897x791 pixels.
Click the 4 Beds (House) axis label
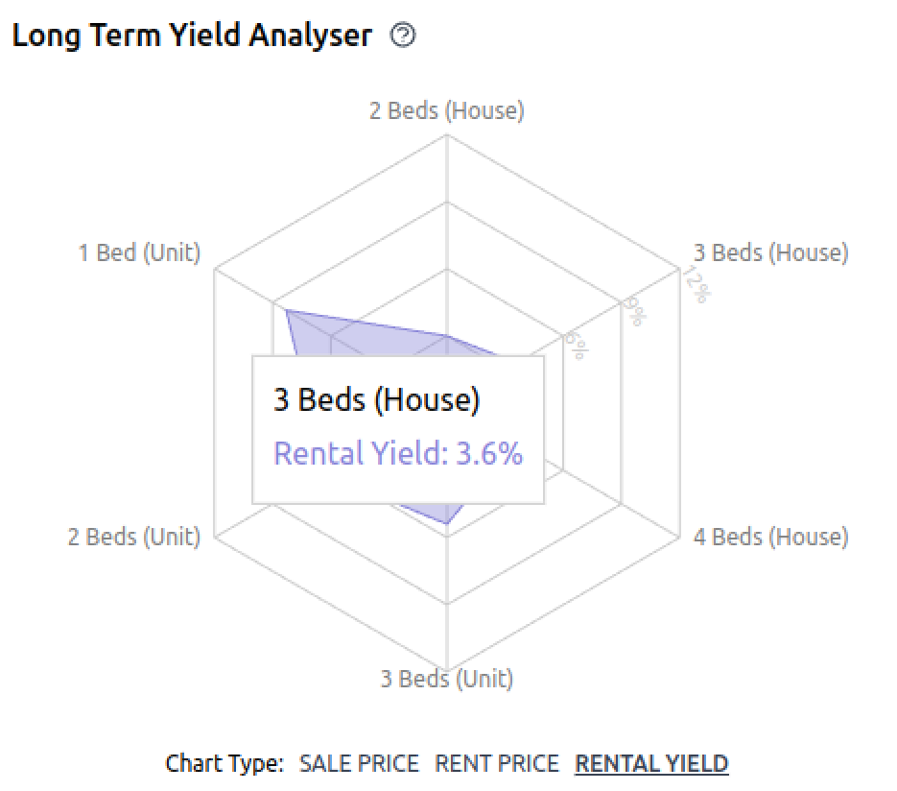[770, 537]
